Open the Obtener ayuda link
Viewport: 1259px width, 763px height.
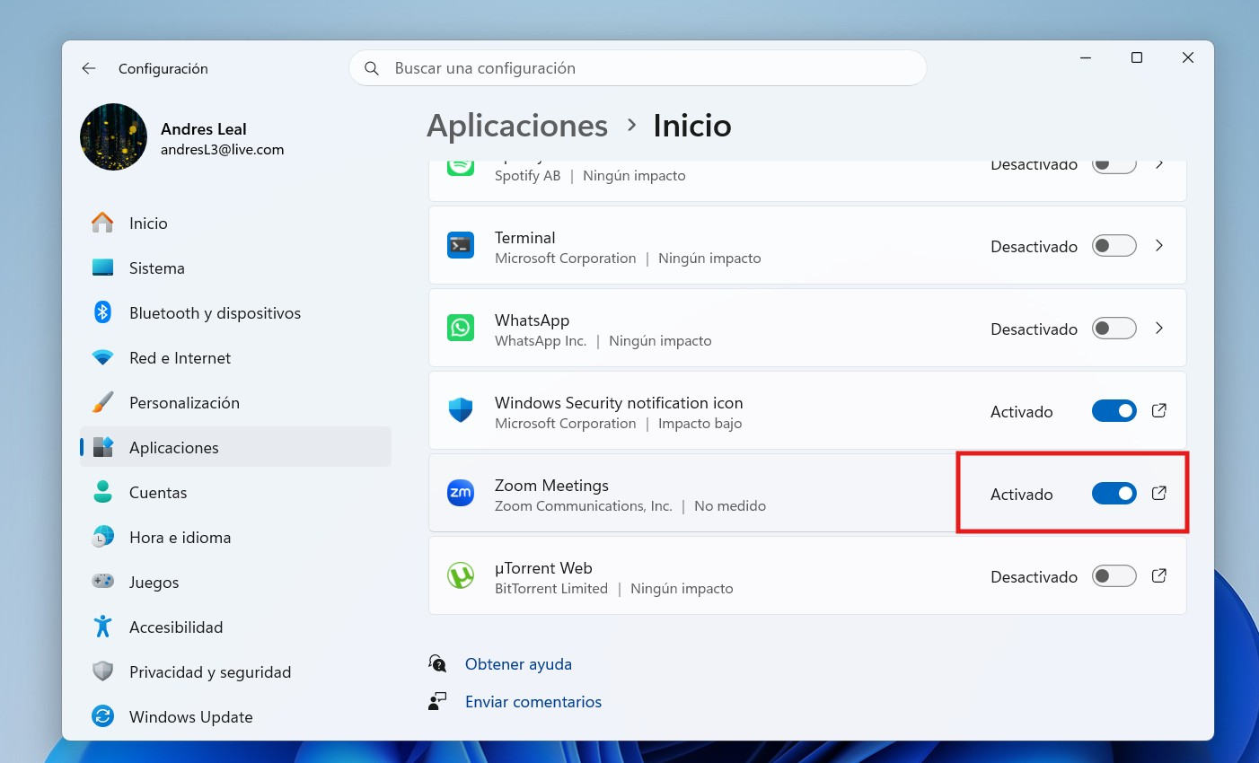518,663
